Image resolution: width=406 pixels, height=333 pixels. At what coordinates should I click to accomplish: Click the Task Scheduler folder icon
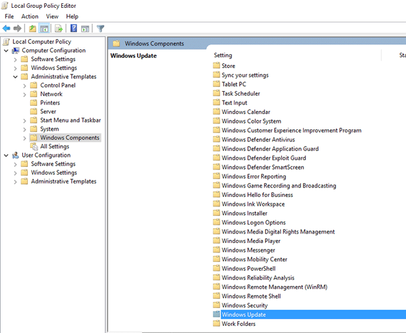[216, 93]
